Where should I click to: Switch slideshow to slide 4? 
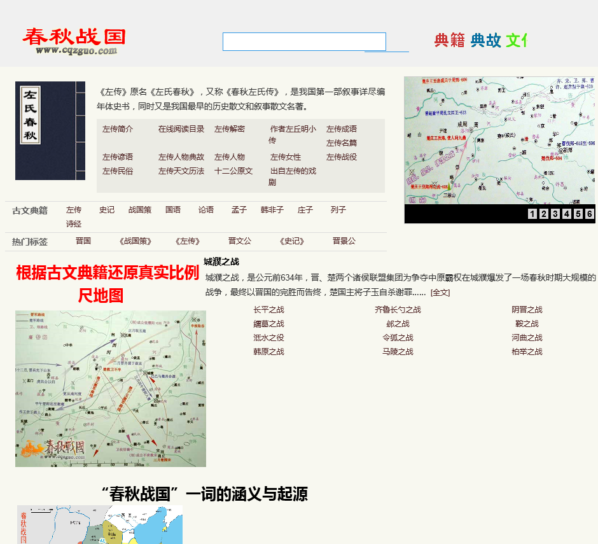pos(567,214)
